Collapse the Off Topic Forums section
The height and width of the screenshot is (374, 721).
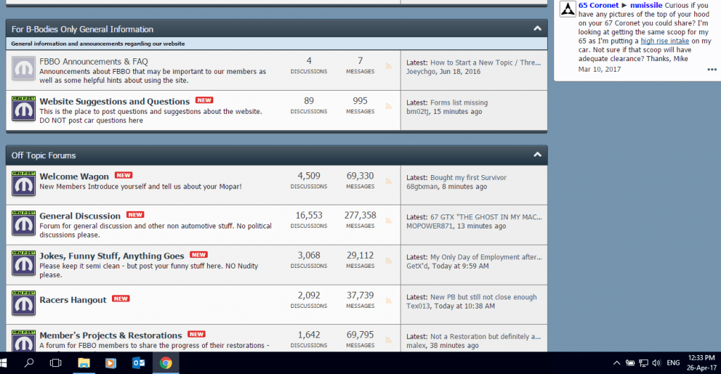(537, 155)
